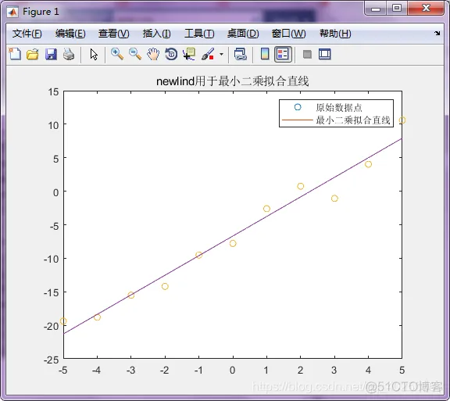This screenshot has height=401, width=450.
Task: Activate the Zoom Out tool
Action: [x=135, y=54]
